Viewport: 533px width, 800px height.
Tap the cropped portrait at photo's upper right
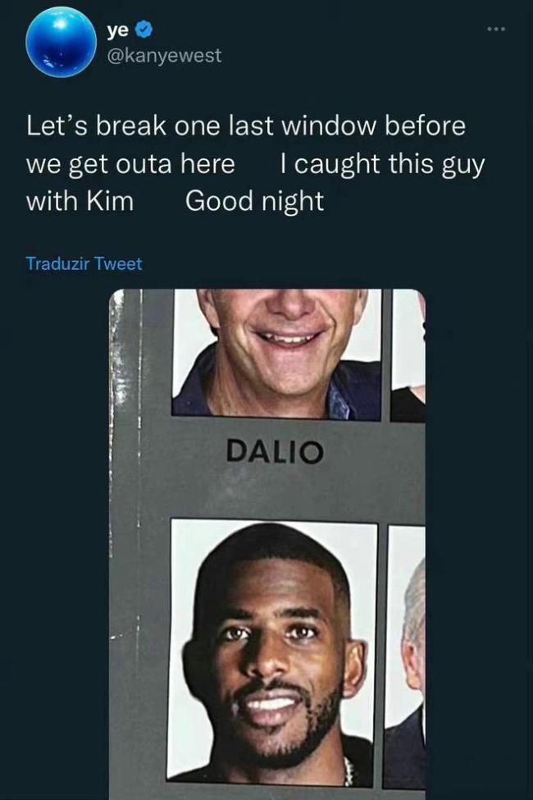pos(408,355)
